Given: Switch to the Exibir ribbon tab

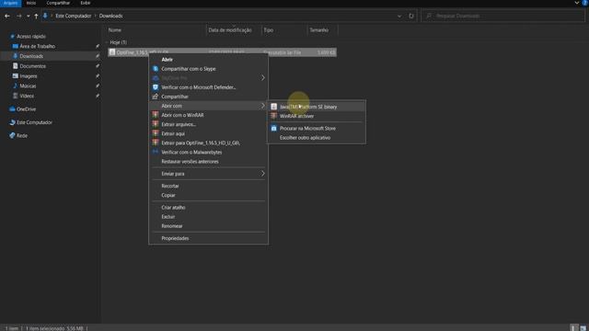Looking at the screenshot, I should coord(86,3).
